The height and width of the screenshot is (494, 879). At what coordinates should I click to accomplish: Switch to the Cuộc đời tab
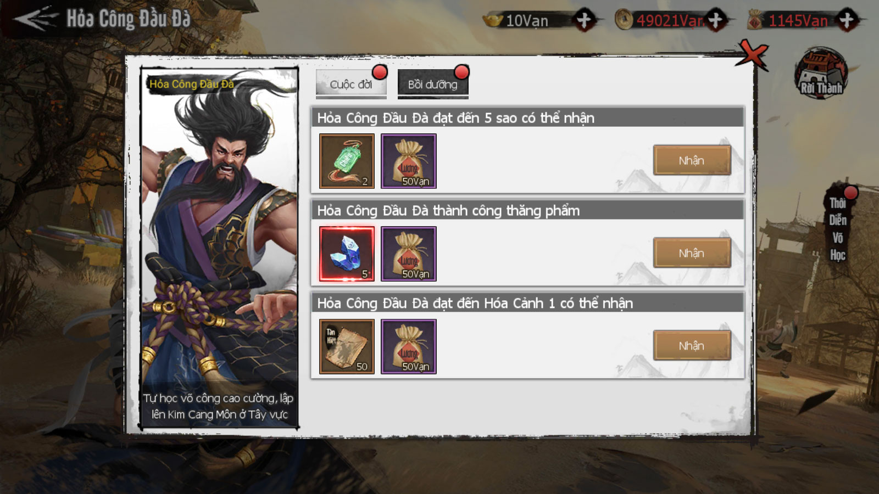click(351, 84)
